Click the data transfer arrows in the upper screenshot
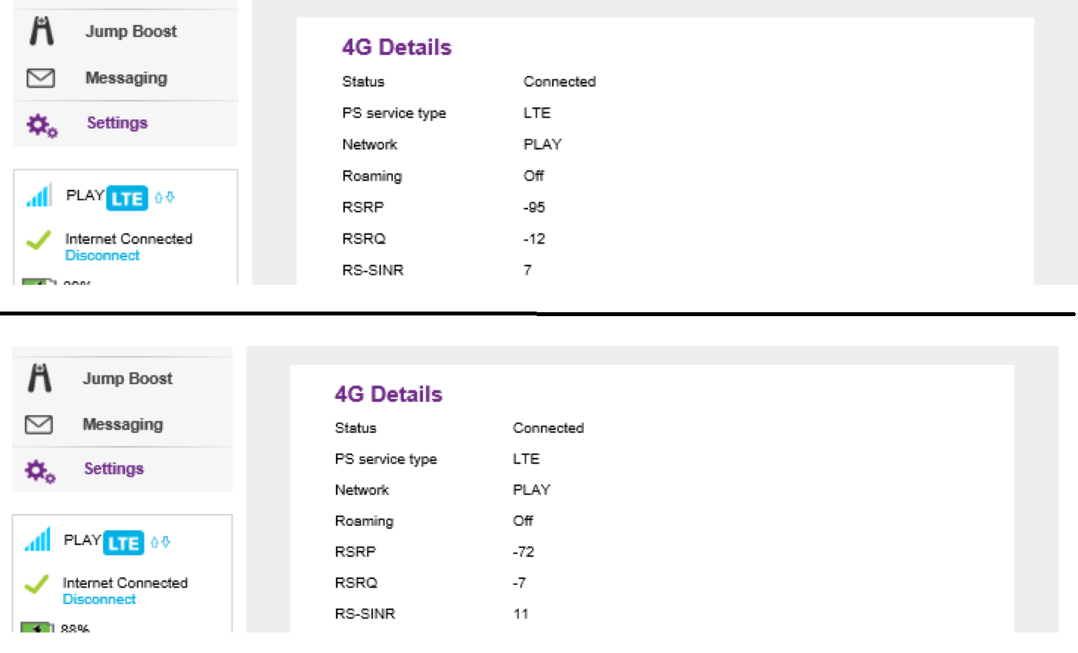1078x653 pixels. click(x=164, y=198)
